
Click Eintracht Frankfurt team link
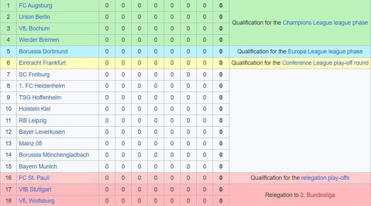(x=42, y=63)
